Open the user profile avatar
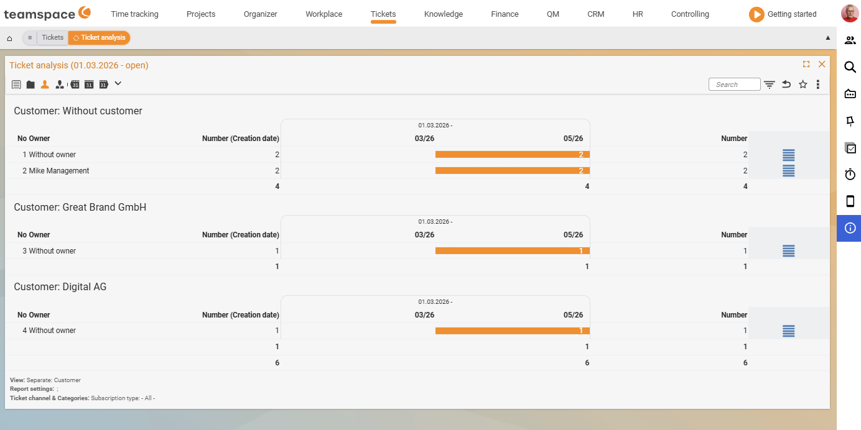 (850, 14)
